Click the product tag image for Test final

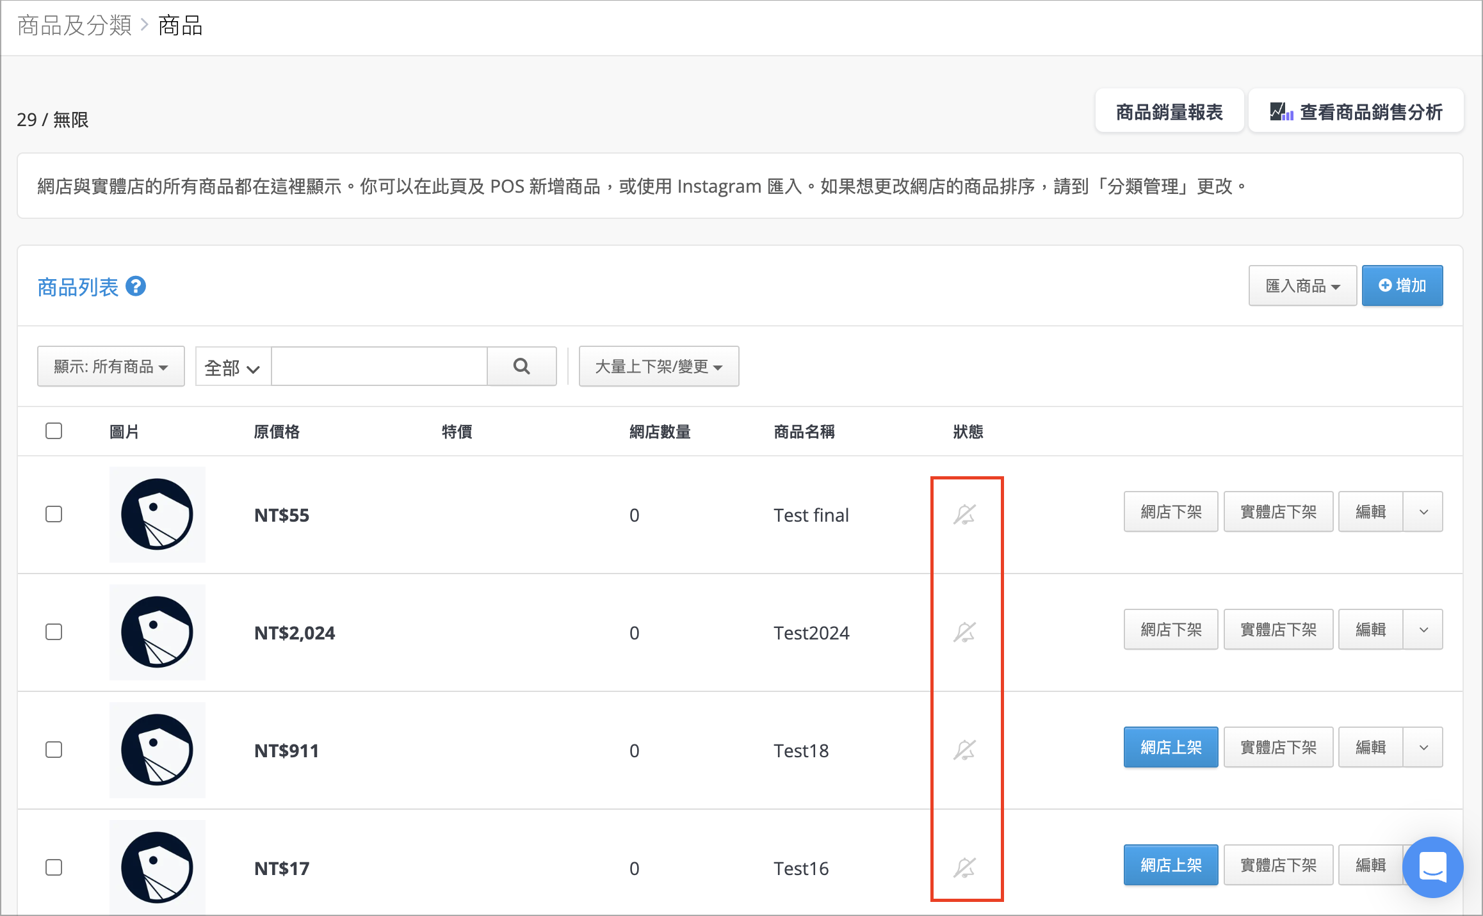click(158, 515)
